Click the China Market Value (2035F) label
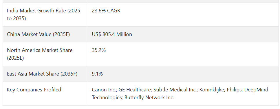The height and width of the screenshot is (109, 280). [x=39, y=34]
